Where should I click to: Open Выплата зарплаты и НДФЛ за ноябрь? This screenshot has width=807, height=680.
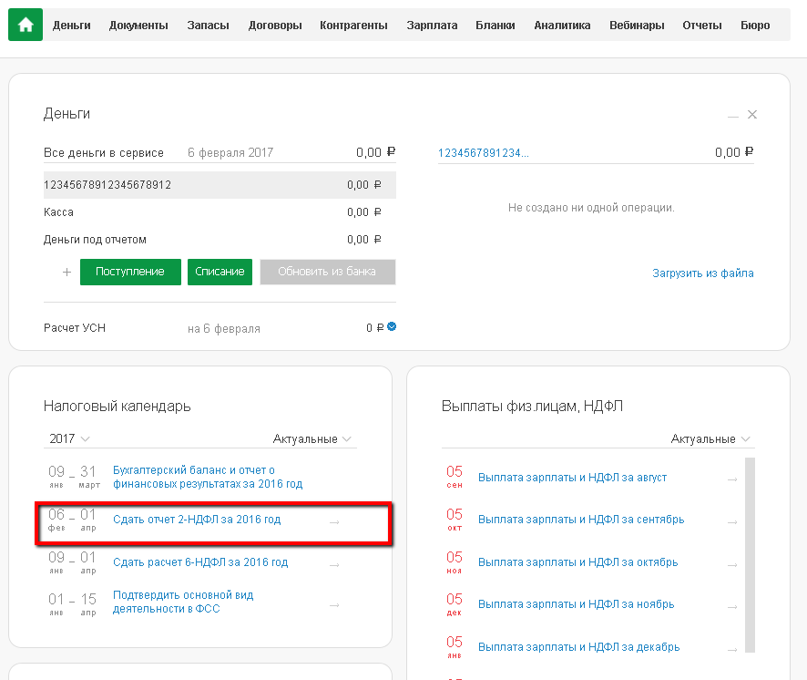click(576, 603)
